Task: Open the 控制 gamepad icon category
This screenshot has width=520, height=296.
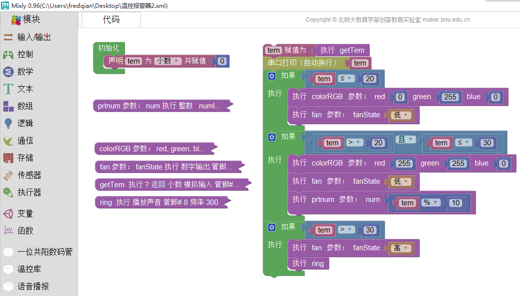Action: [8, 54]
